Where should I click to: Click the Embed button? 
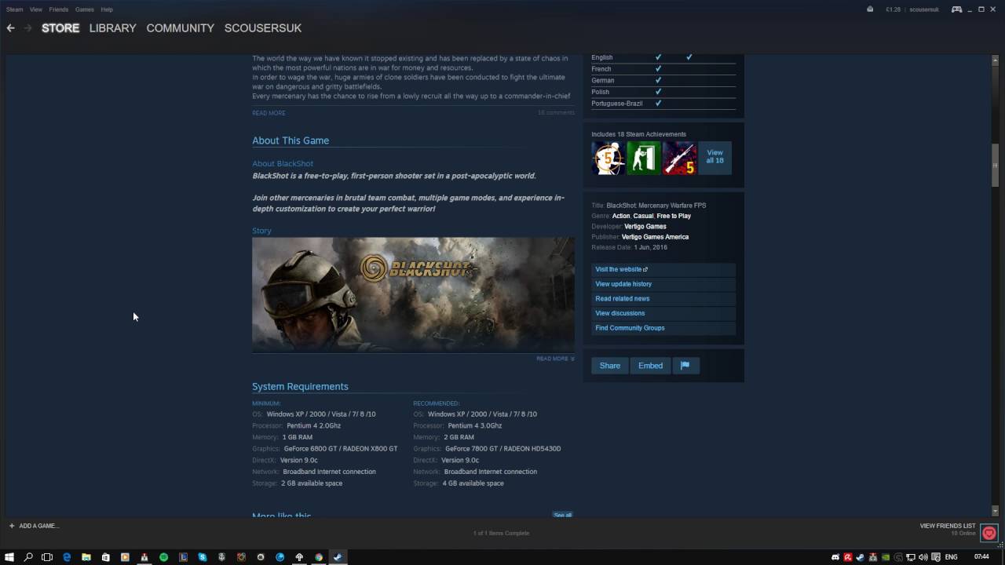tap(650, 366)
